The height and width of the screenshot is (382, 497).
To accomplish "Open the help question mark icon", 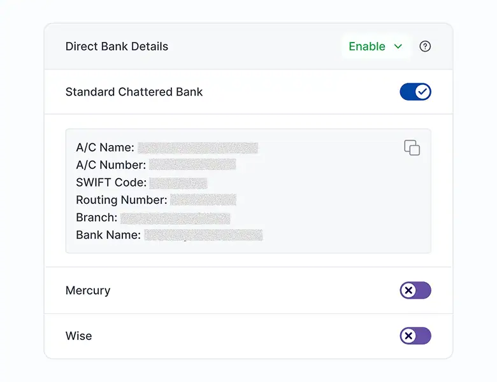I will pyautogui.click(x=425, y=46).
